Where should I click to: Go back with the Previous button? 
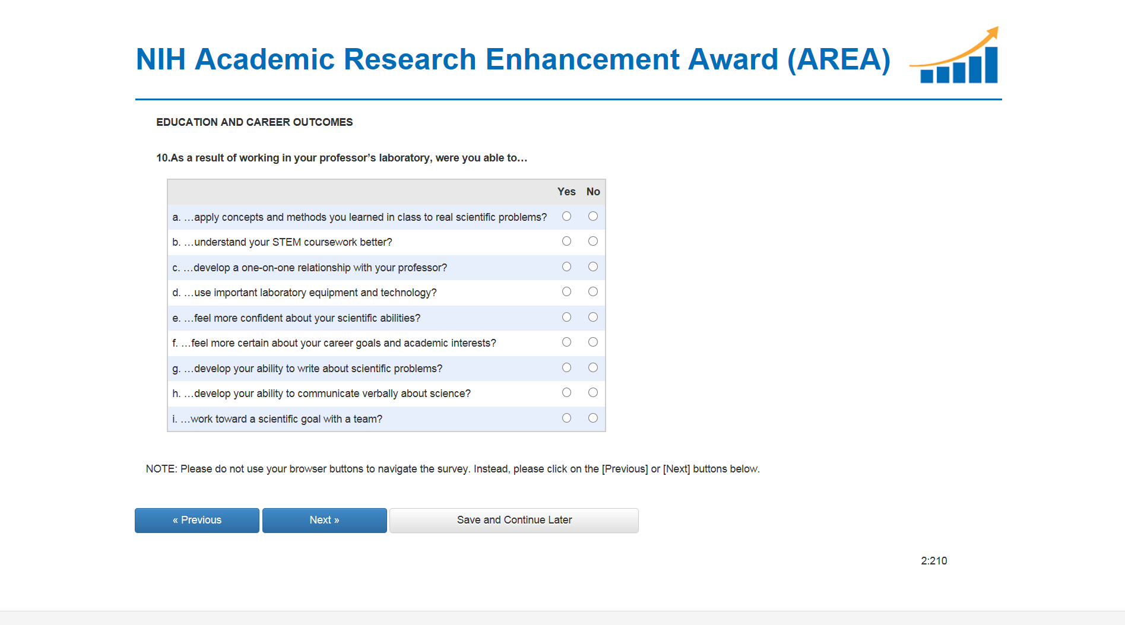pos(197,521)
